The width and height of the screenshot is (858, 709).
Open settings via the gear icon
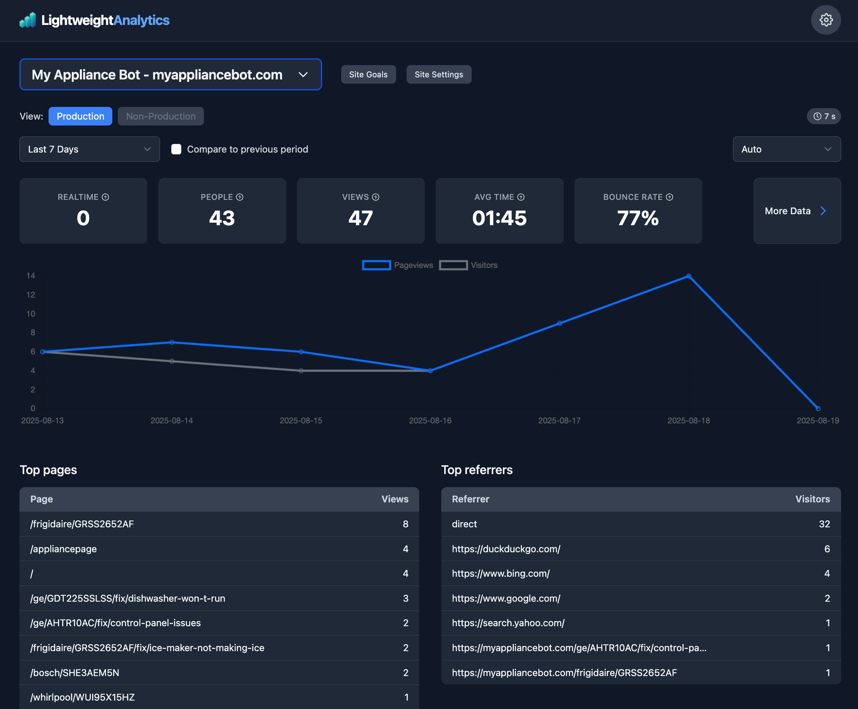pyautogui.click(x=825, y=20)
